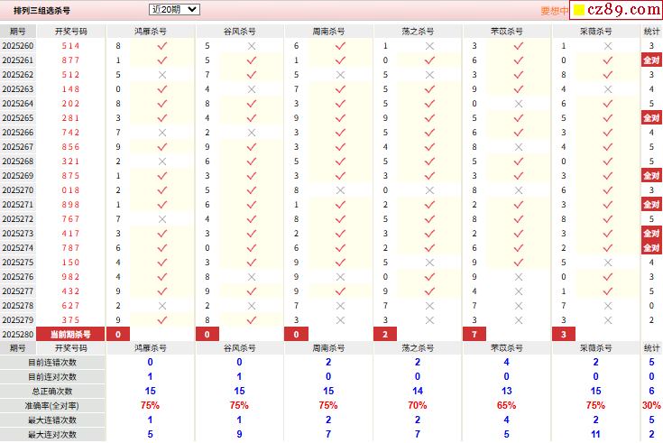Click the 准确率(全对率) row label

(52, 405)
